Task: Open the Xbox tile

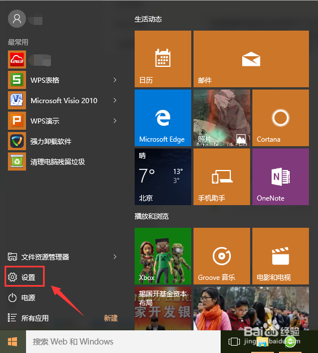Action: tap(163, 256)
